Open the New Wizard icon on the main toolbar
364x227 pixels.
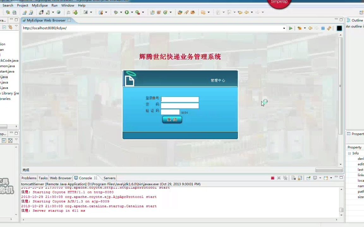pos(8,12)
